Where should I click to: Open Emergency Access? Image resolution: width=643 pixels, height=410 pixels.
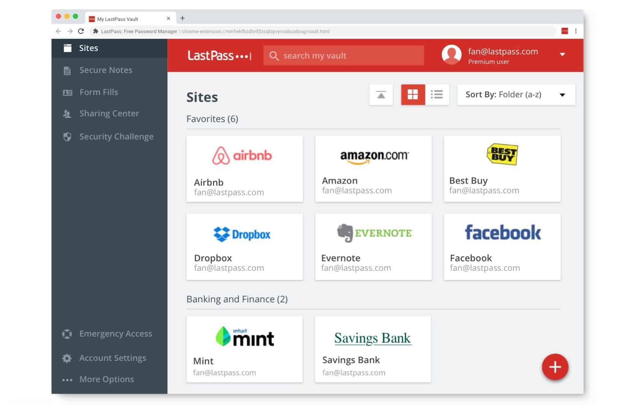[115, 334]
